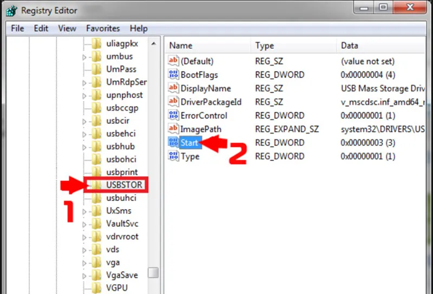Click the Type DWORD value icon
Image resolution: width=433 pixels, height=294 pixels.
pos(173,156)
